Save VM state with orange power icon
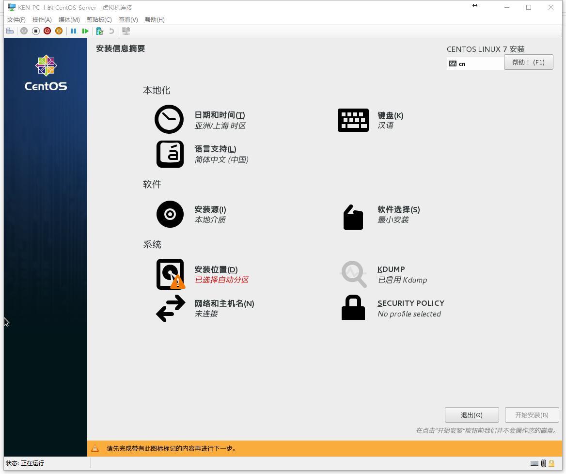The image size is (566, 474). click(59, 31)
